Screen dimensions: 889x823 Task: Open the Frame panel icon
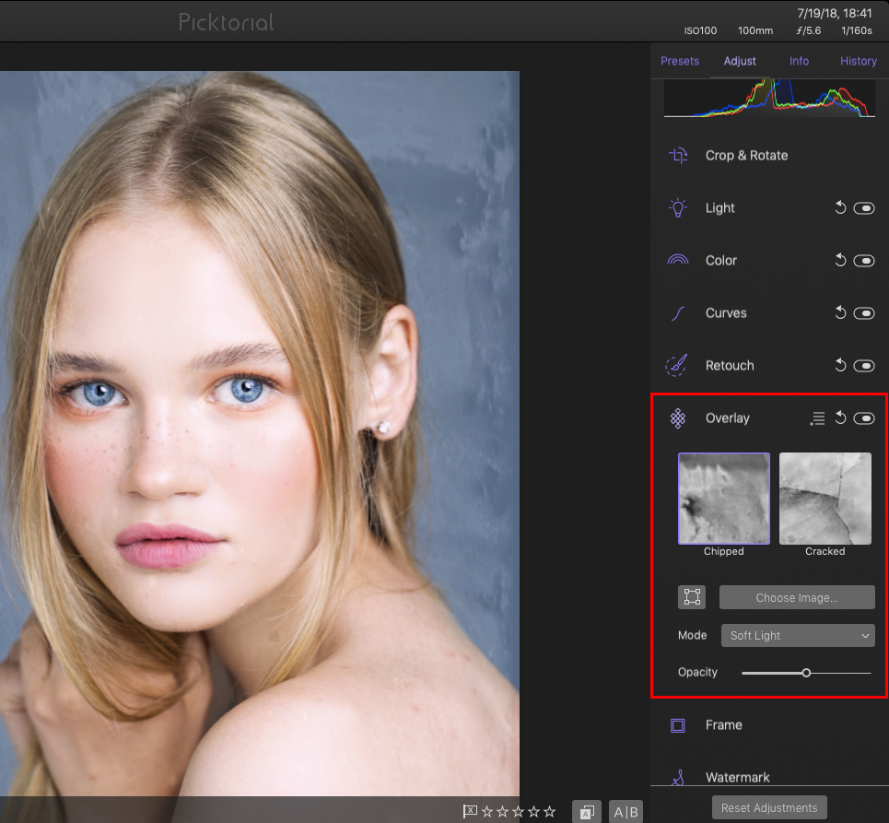tap(678, 725)
